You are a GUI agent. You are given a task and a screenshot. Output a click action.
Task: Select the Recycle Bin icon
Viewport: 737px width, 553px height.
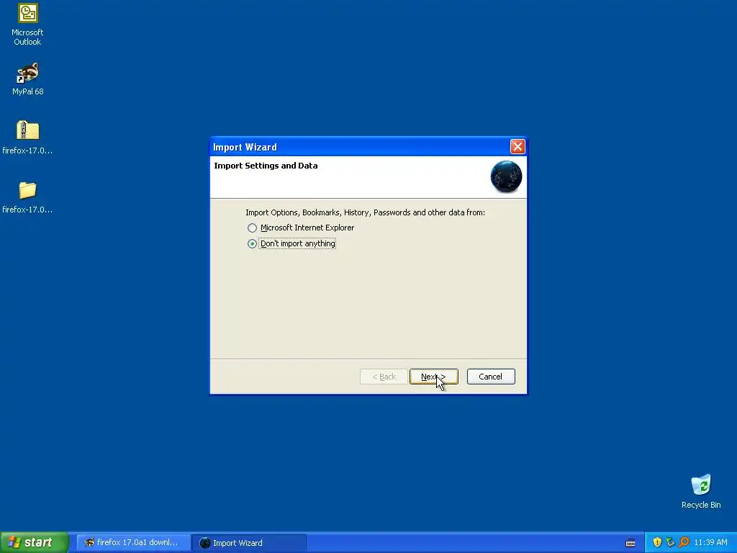701,491
